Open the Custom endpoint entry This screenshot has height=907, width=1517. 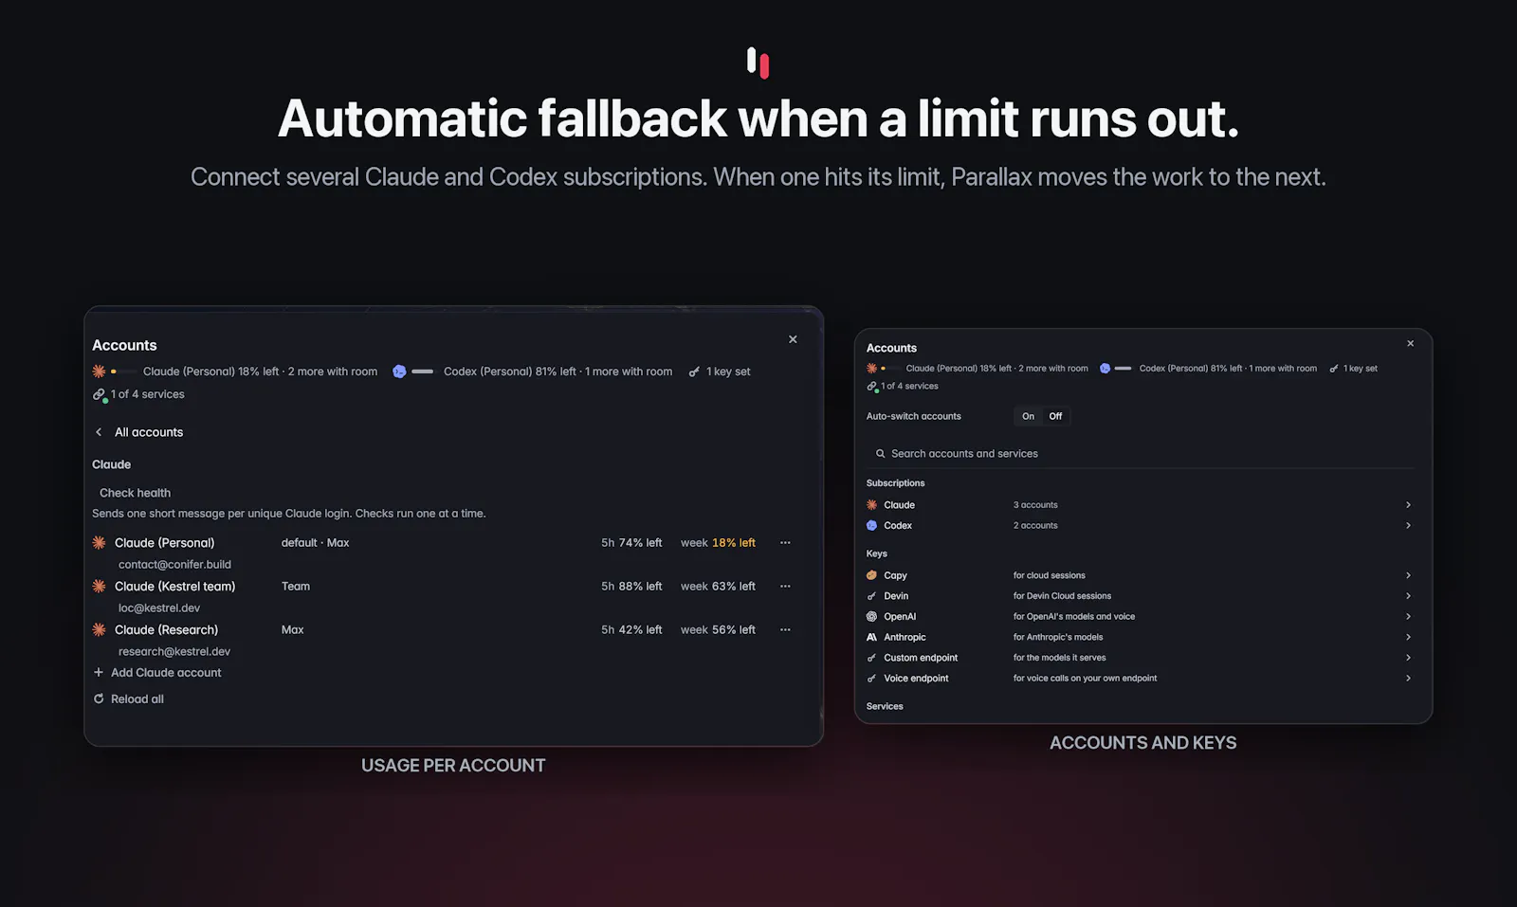1140,658
